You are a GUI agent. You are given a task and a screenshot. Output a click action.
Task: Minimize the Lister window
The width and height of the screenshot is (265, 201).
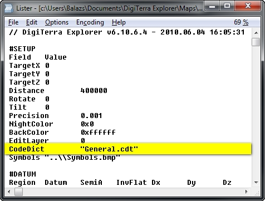(x=212, y=7)
